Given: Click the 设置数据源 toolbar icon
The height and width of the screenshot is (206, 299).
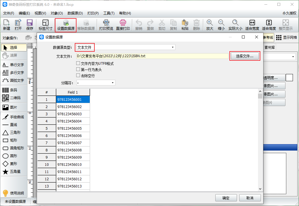Looking at the screenshot, I should pyautogui.click(x=66, y=25).
